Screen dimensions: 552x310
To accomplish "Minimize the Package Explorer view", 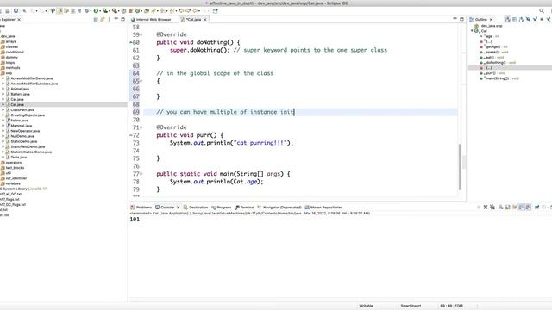I will (x=116, y=19).
